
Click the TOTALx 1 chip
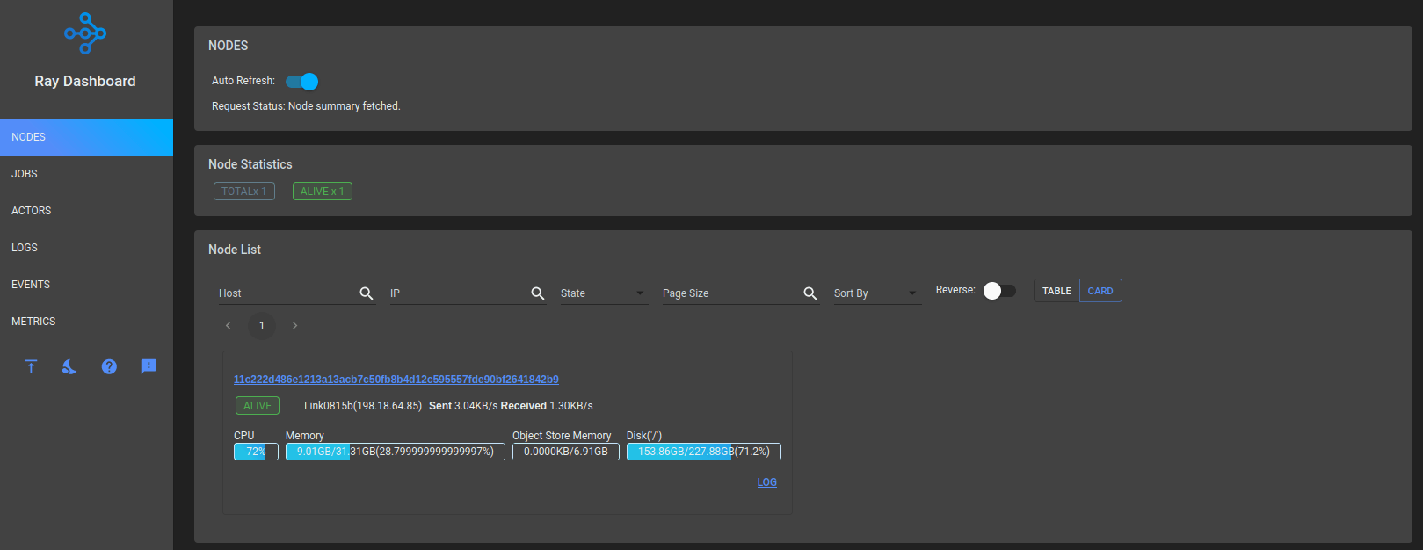[x=244, y=192]
